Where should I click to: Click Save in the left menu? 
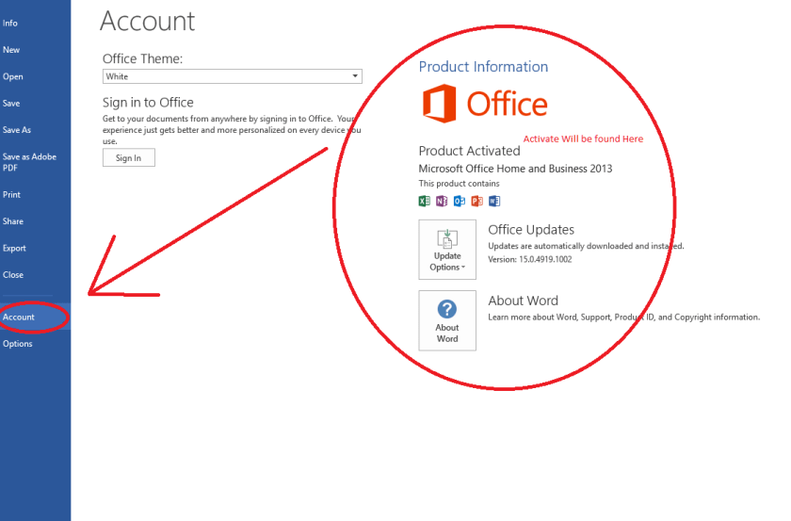tap(11, 104)
